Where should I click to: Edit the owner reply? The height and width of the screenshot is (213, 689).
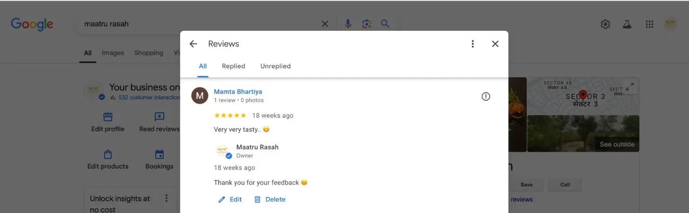point(230,200)
